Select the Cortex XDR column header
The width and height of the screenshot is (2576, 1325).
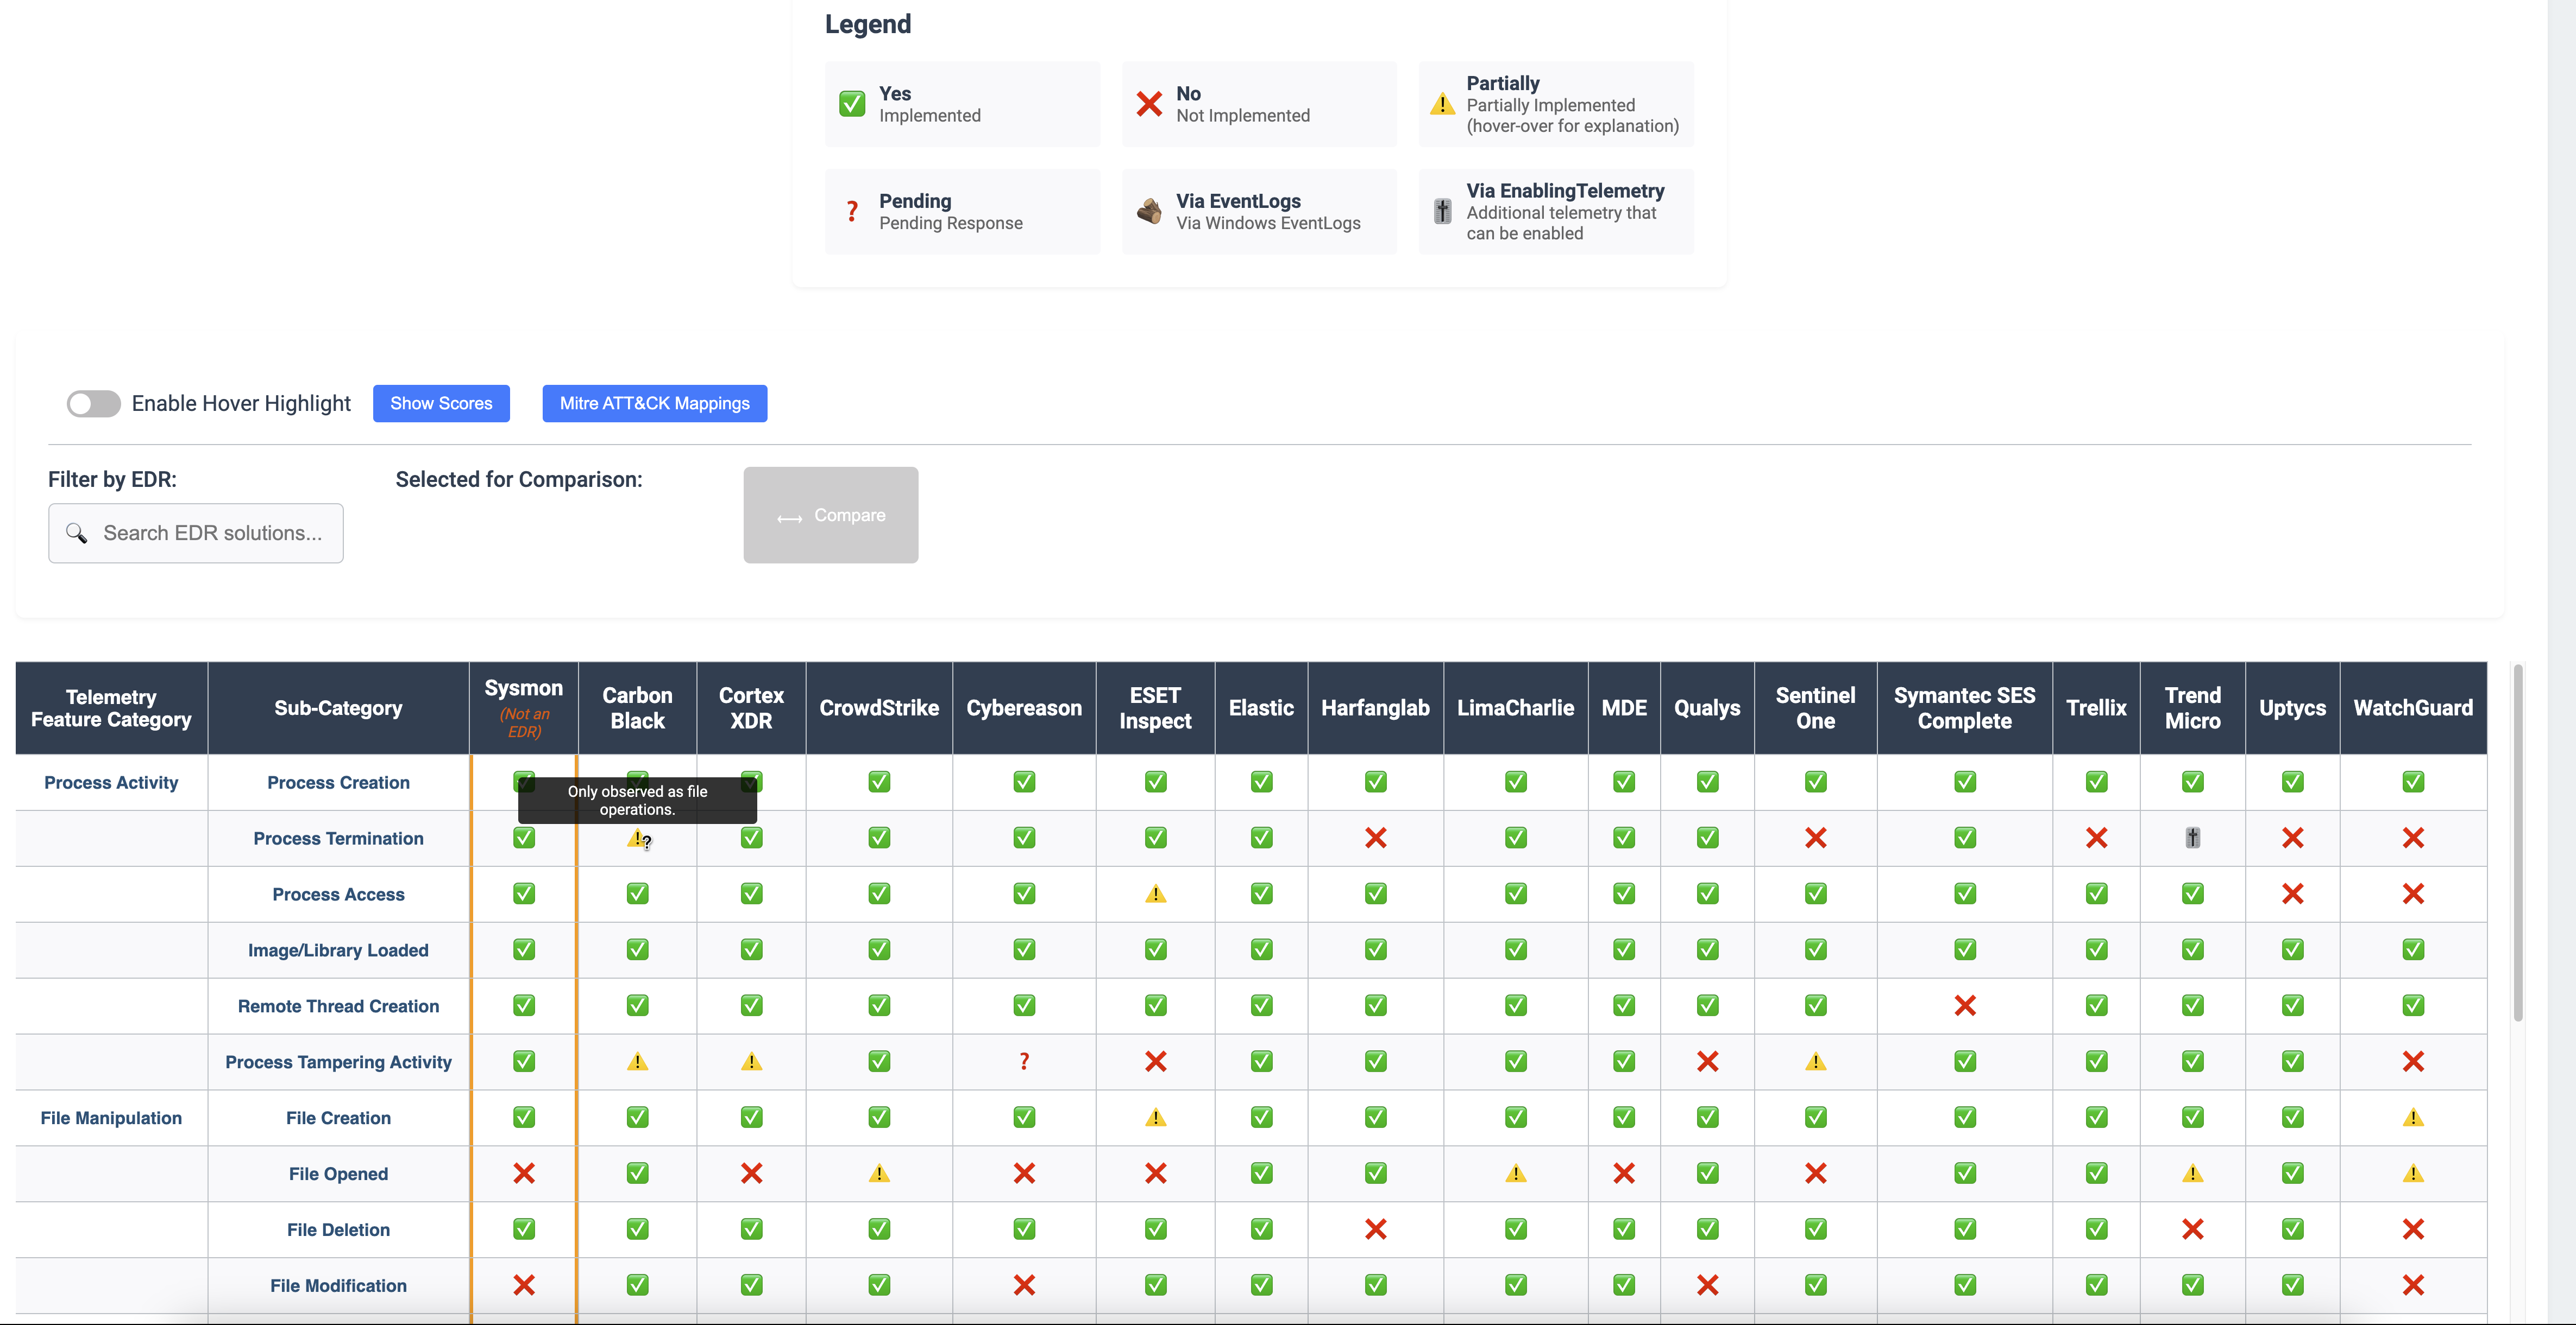point(751,707)
